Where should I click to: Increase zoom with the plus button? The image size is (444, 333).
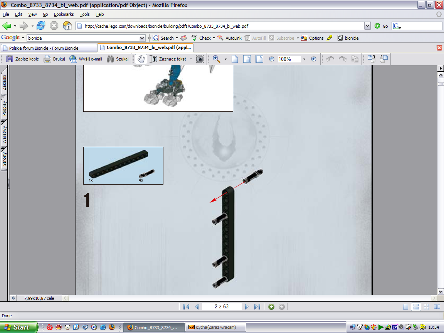(313, 59)
